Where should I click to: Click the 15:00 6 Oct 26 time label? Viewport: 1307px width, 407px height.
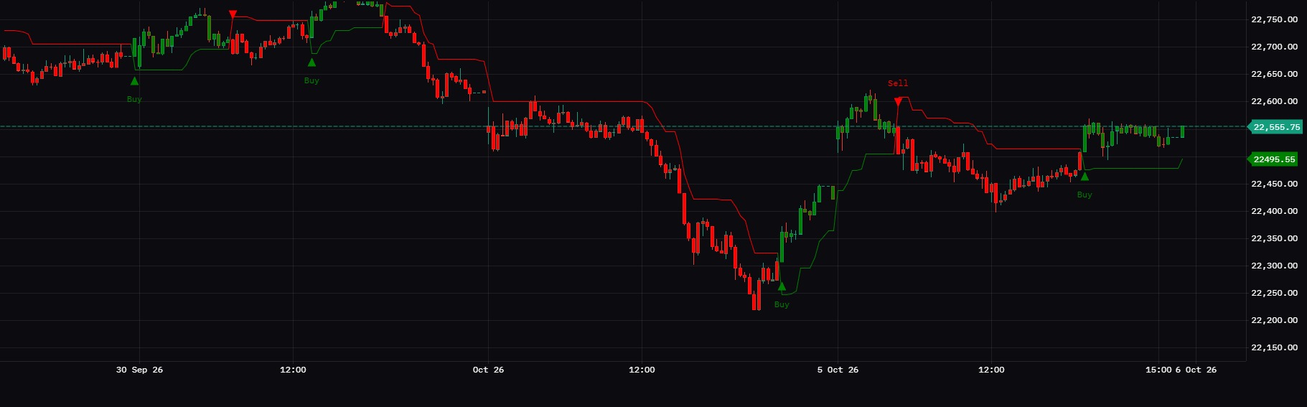coord(1181,370)
